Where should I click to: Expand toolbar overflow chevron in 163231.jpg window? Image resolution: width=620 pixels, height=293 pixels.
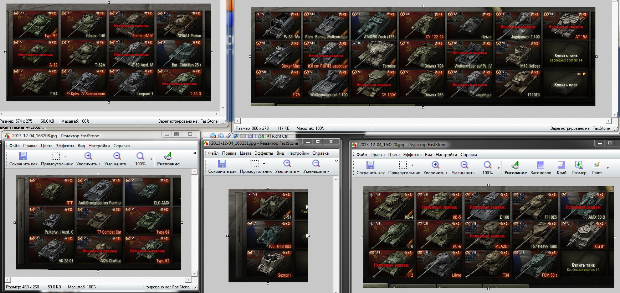pos(336,161)
